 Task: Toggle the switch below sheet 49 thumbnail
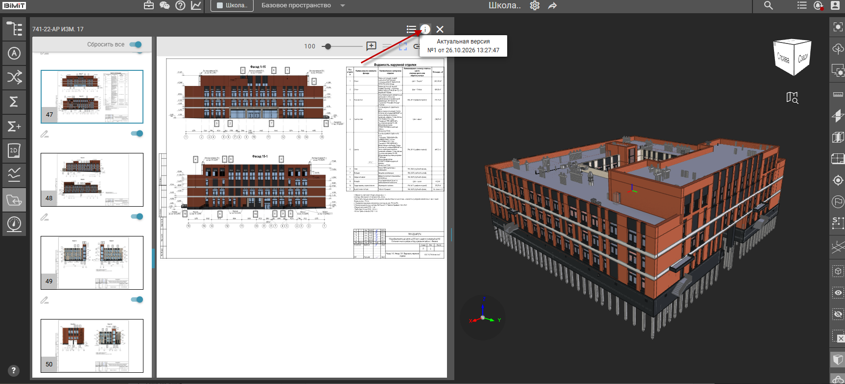pos(137,299)
